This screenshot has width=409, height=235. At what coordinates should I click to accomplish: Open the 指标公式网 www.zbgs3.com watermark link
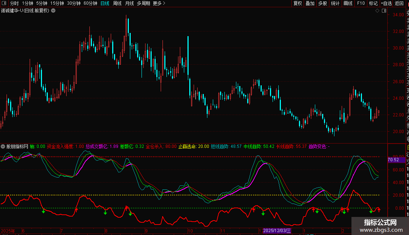coord(380,226)
